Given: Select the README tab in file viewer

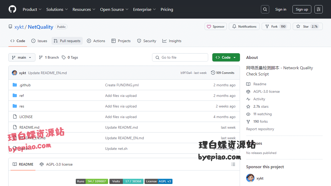Looking at the screenshot, I should [23, 164].
